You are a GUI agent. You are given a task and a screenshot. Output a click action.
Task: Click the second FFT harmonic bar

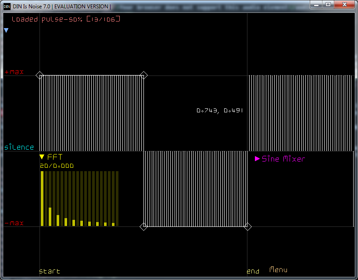[x=50, y=216]
